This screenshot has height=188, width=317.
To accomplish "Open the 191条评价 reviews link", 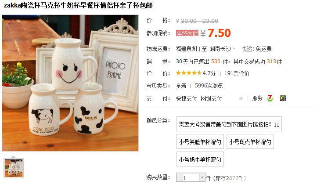I will tap(237, 73).
